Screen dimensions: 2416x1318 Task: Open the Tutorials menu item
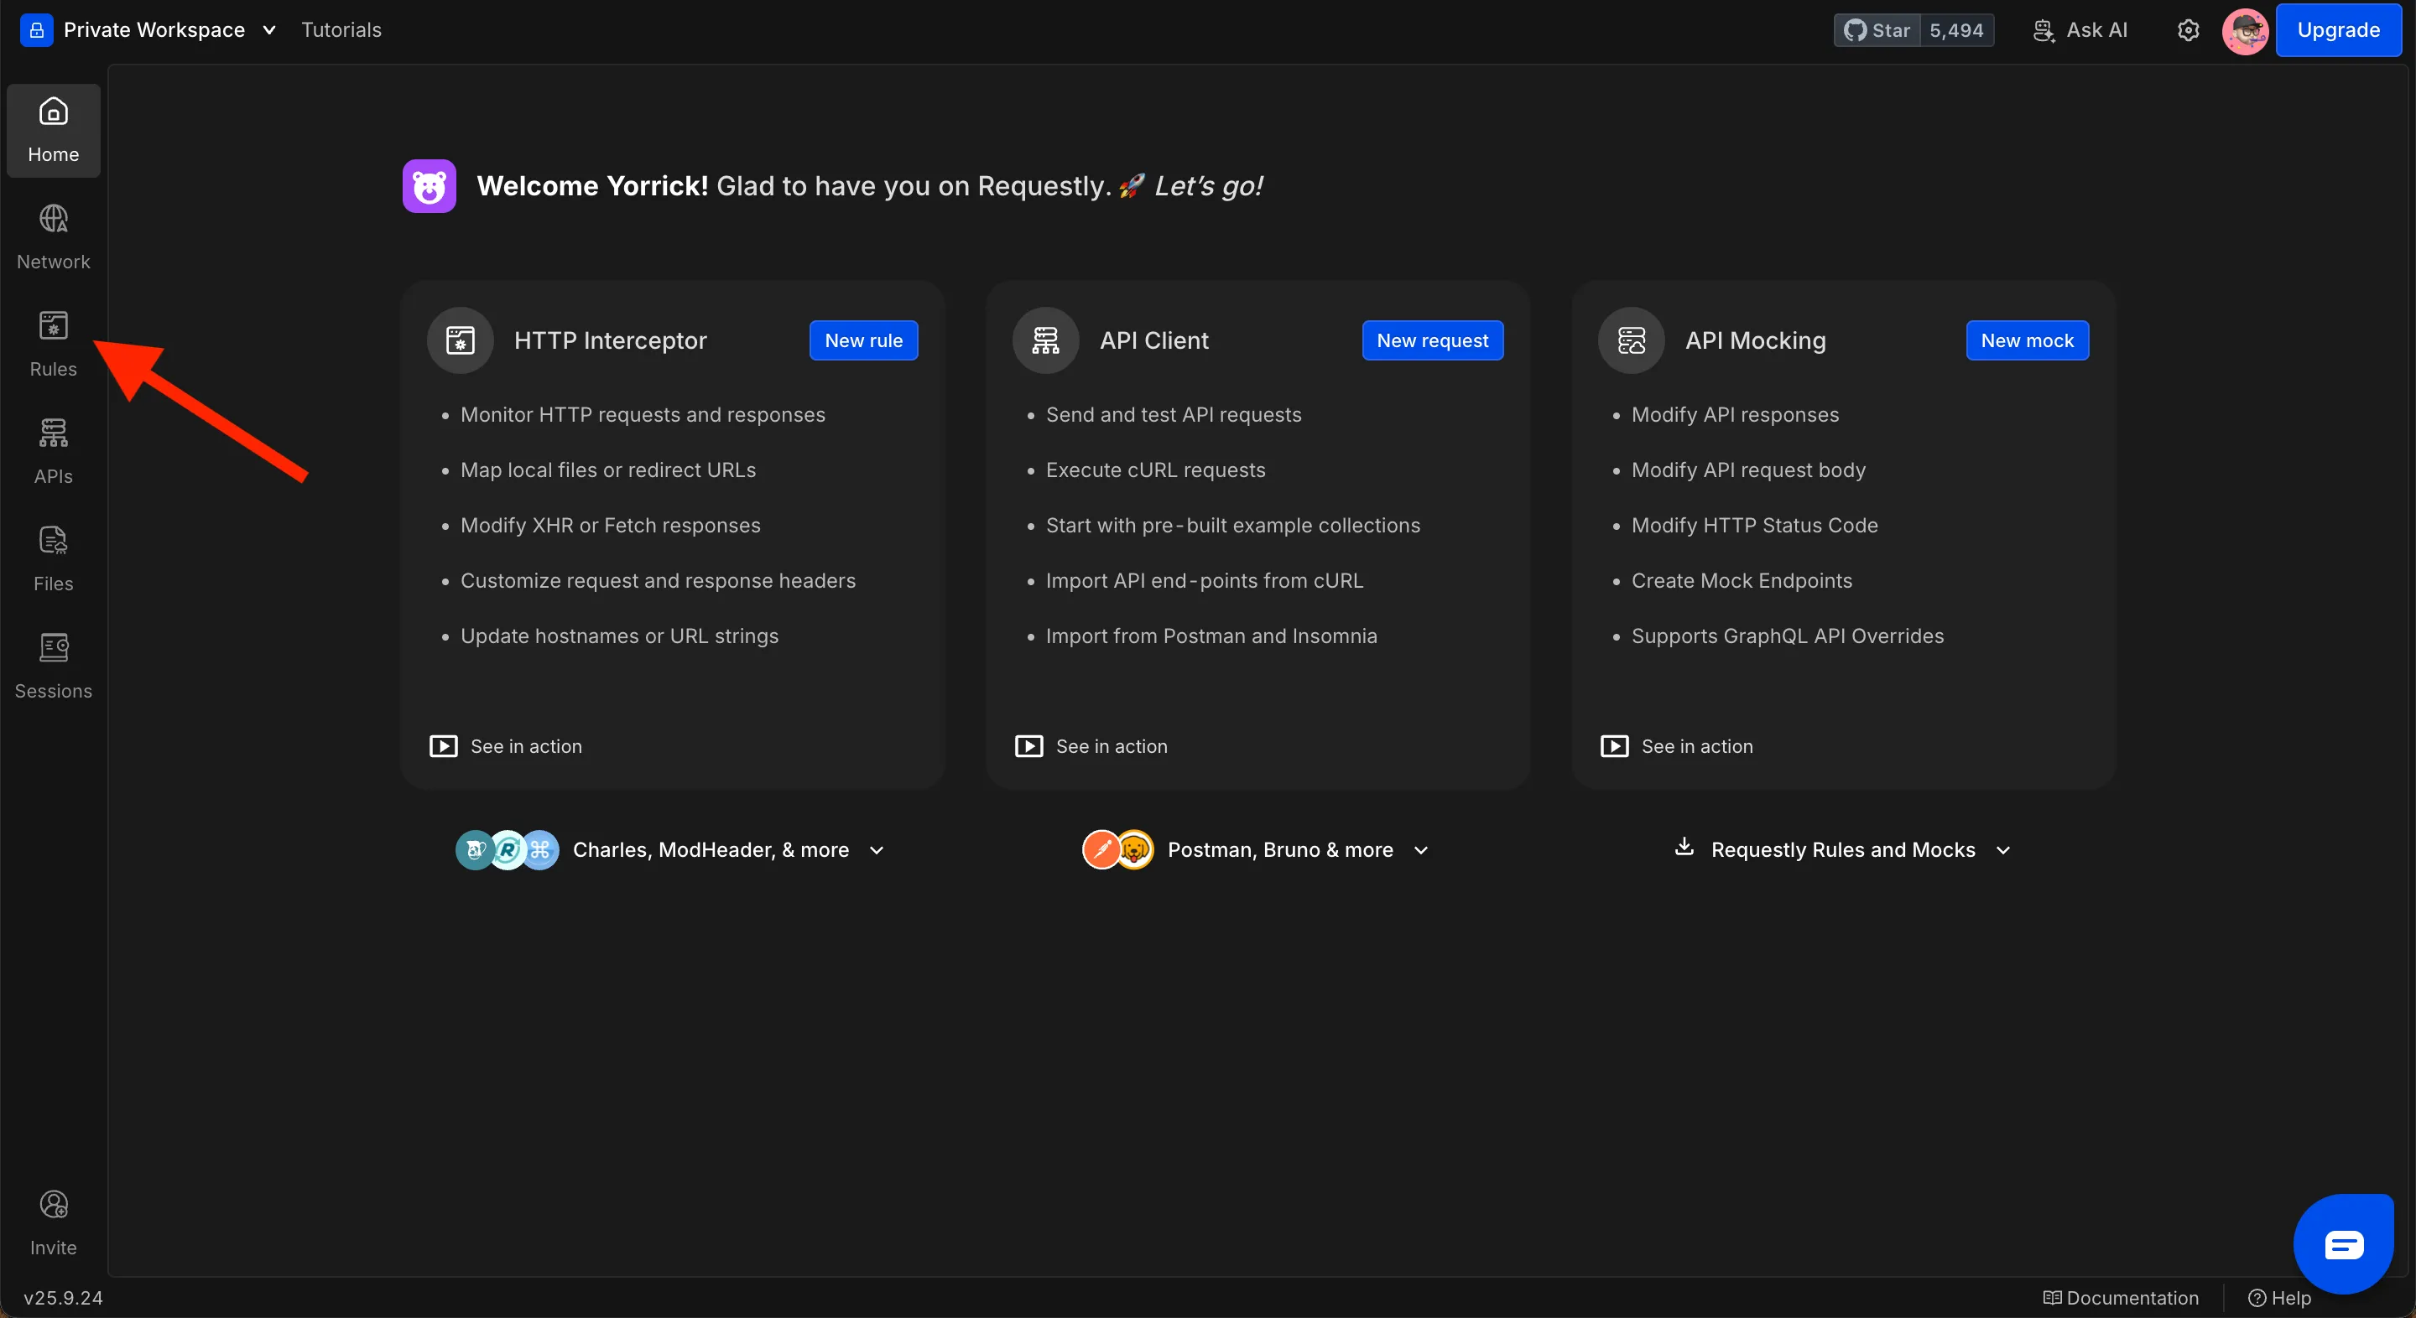pyautogui.click(x=341, y=30)
